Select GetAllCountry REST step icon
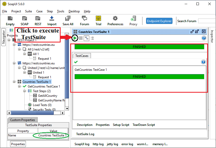The height and width of the screenshot is (148, 216). click(x=35, y=95)
